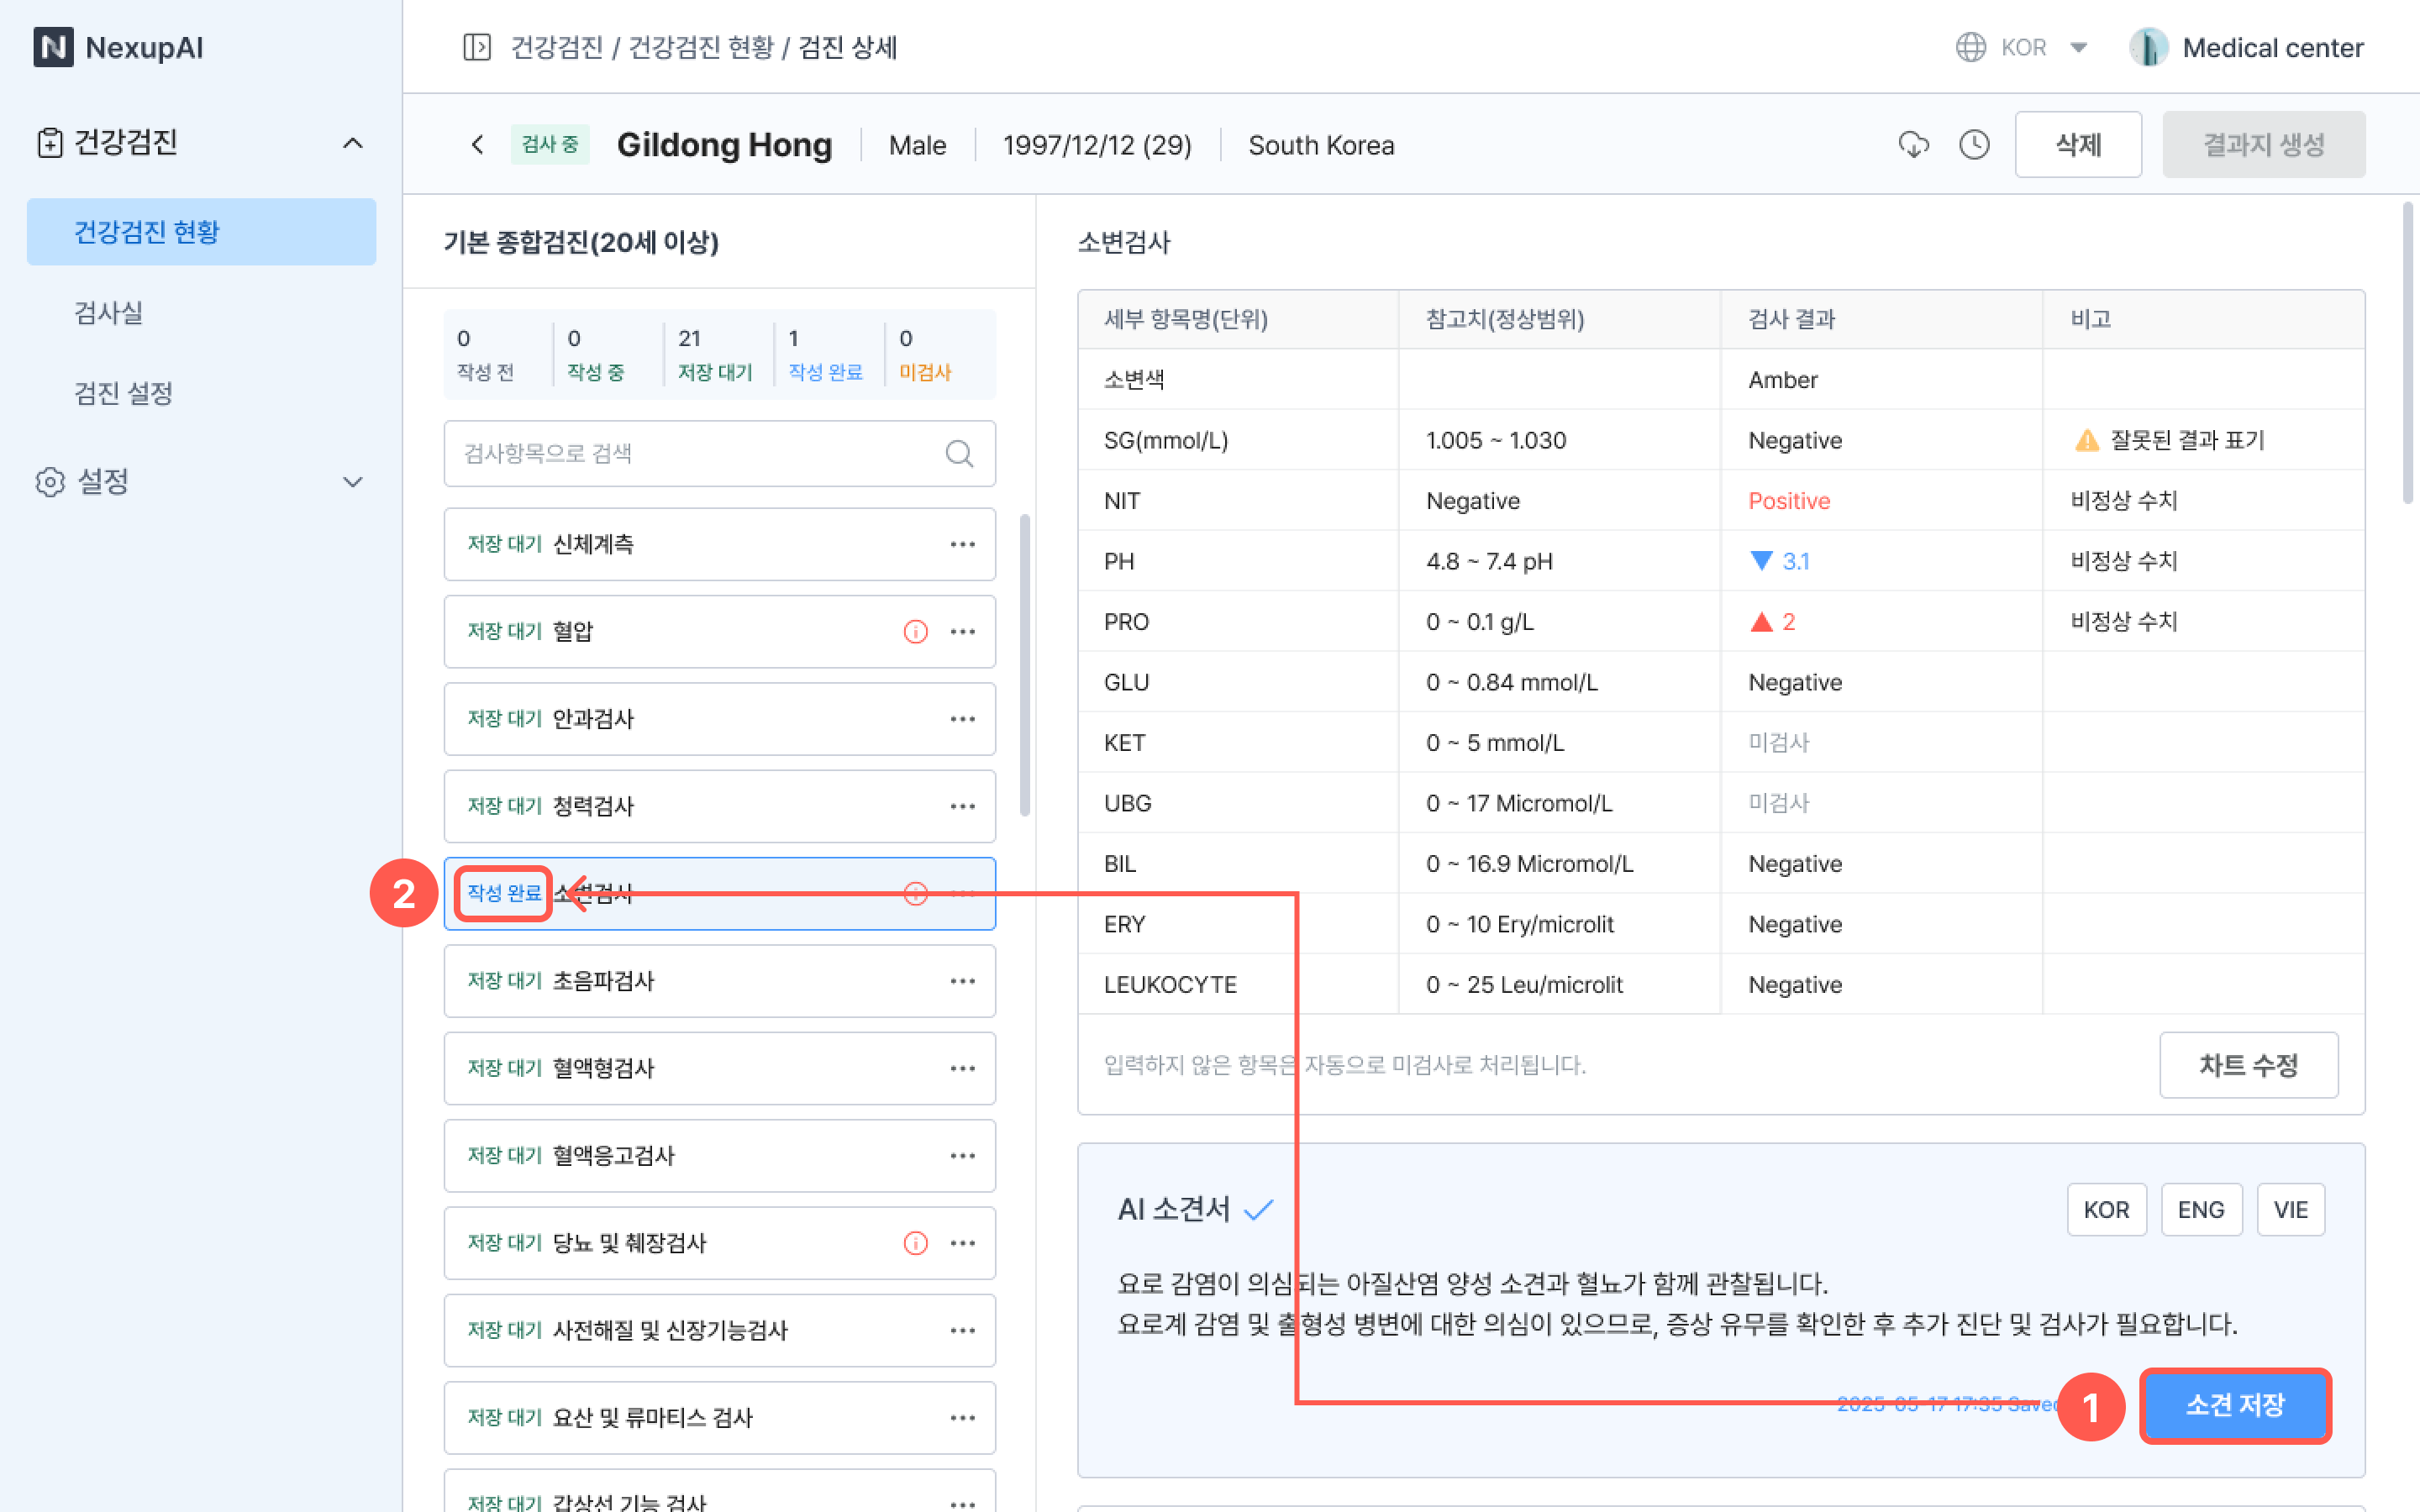Open the three-dot menu for 초음파검사
The image size is (2420, 1512).
coord(962,981)
